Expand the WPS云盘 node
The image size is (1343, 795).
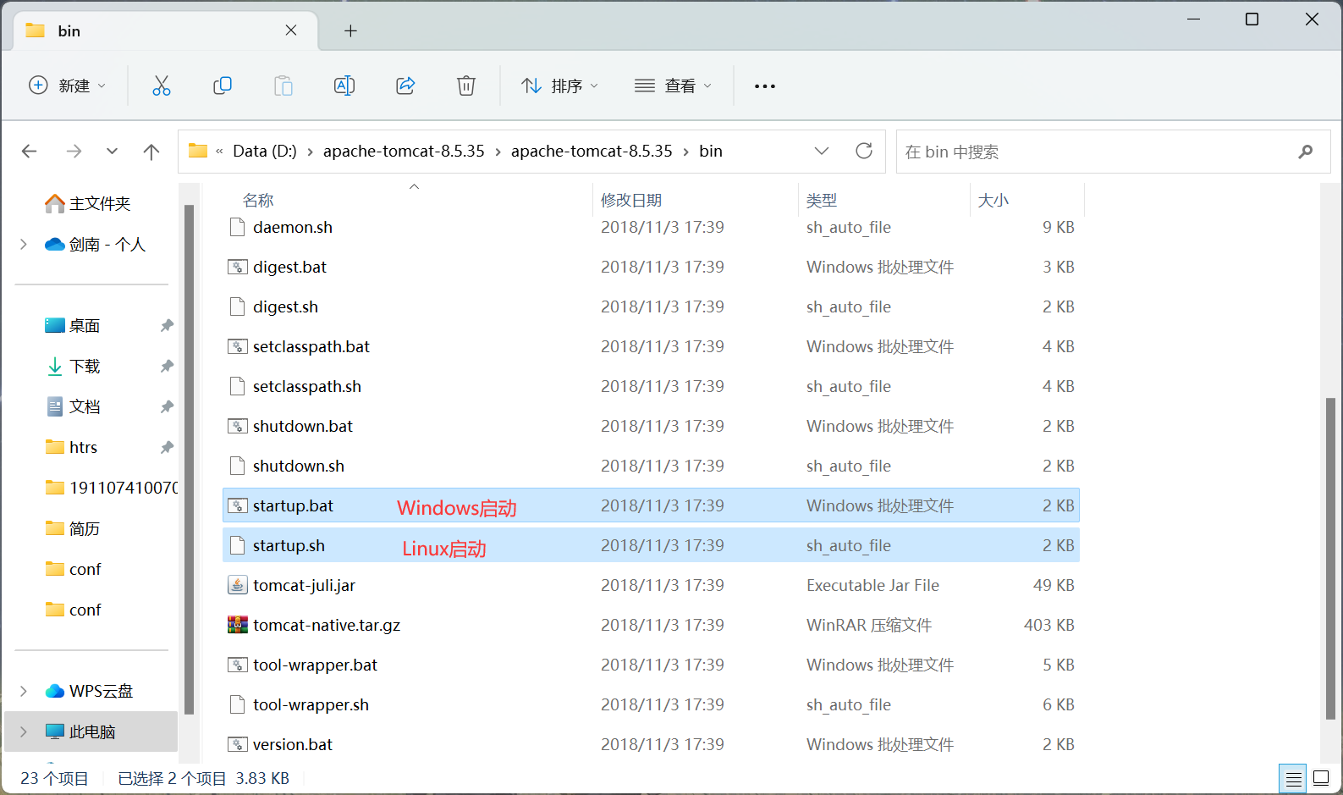pyautogui.click(x=24, y=691)
